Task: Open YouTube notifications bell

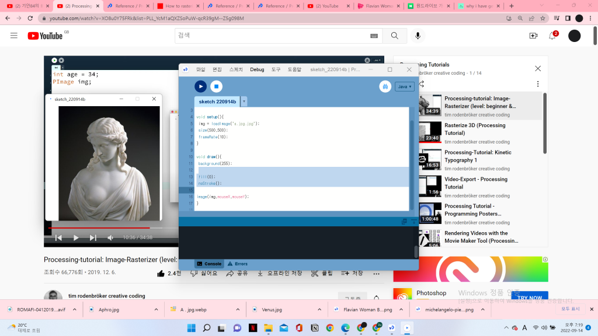Action: [x=552, y=36]
